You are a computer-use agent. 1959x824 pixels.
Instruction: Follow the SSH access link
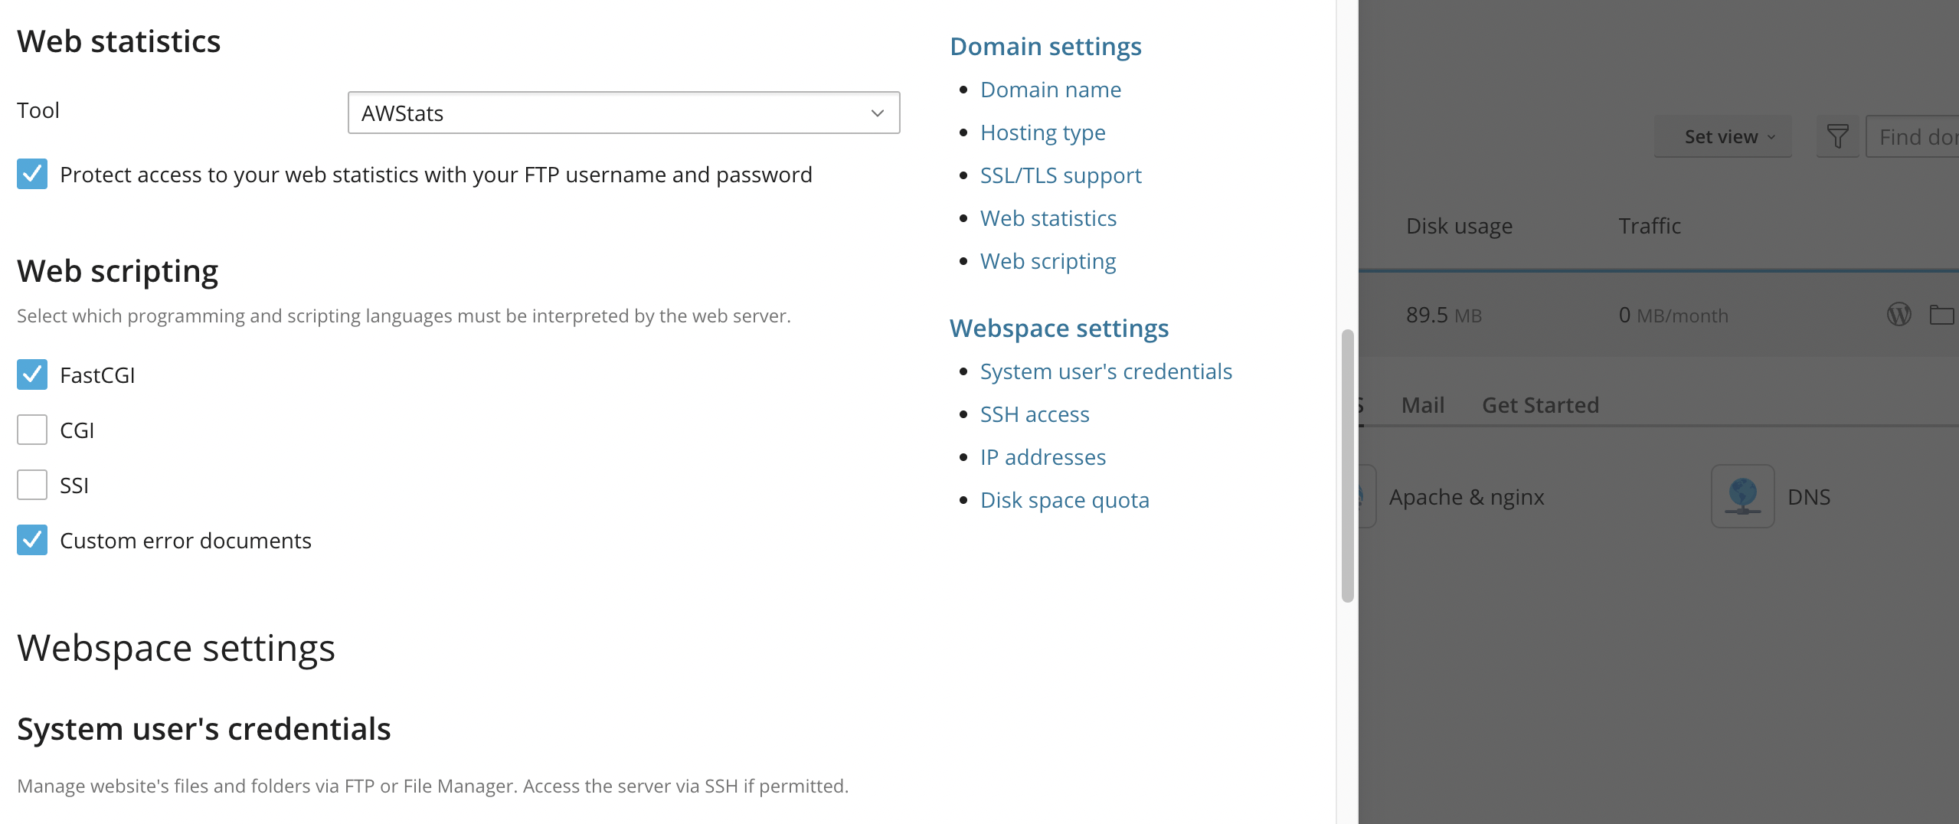(x=1034, y=414)
